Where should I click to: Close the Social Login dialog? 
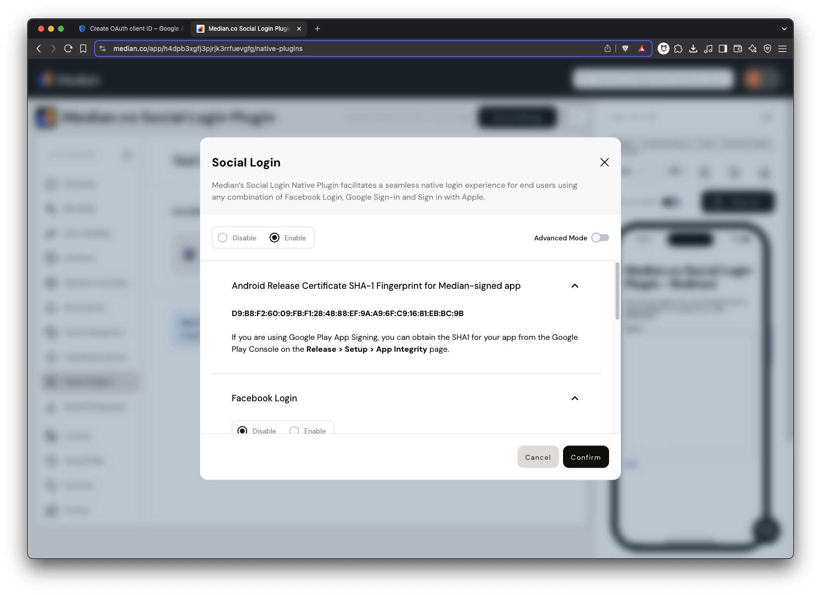[x=604, y=162]
